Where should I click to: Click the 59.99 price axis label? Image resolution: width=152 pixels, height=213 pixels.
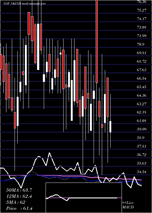142,129
